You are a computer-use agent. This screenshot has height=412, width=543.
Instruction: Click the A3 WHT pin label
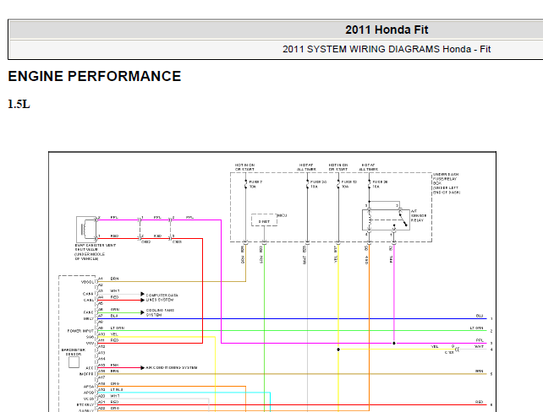(109, 291)
